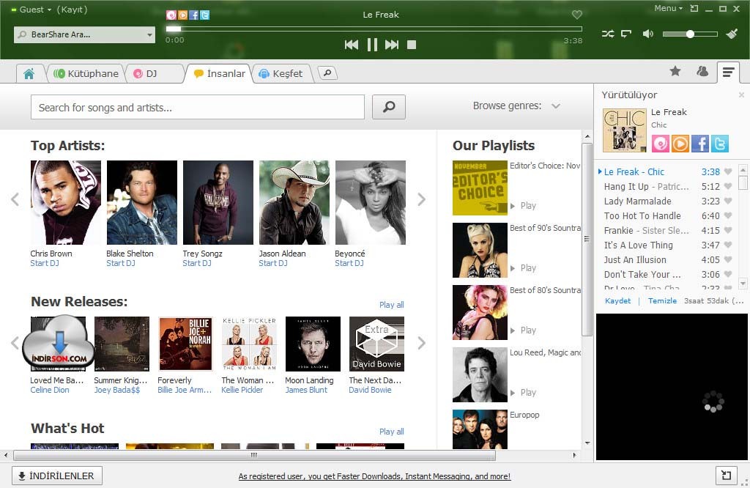Open favorites with the star icon
The image size is (750, 488).
point(675,71)
